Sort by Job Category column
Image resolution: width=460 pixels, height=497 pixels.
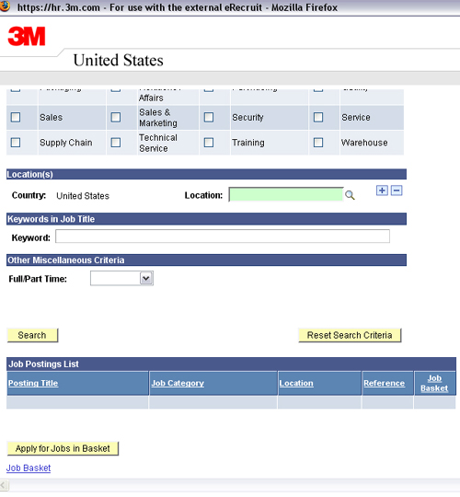[178, 383]
